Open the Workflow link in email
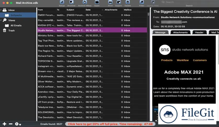219x127 pixels. [x=183, y=60]
